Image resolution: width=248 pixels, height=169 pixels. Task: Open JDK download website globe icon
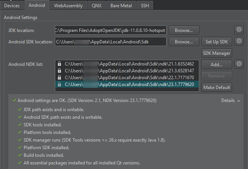pos(239,30)
